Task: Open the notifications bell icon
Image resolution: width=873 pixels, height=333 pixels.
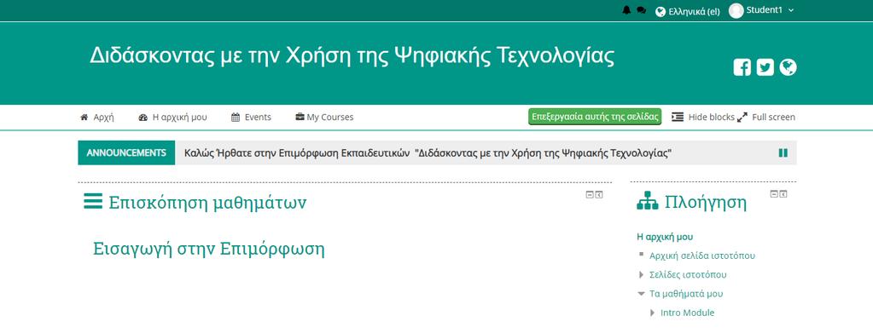Action: pos(626,10)
